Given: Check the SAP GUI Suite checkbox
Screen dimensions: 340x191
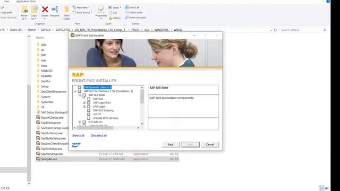Looking at the screenshot, I should [x=84, y=95].
